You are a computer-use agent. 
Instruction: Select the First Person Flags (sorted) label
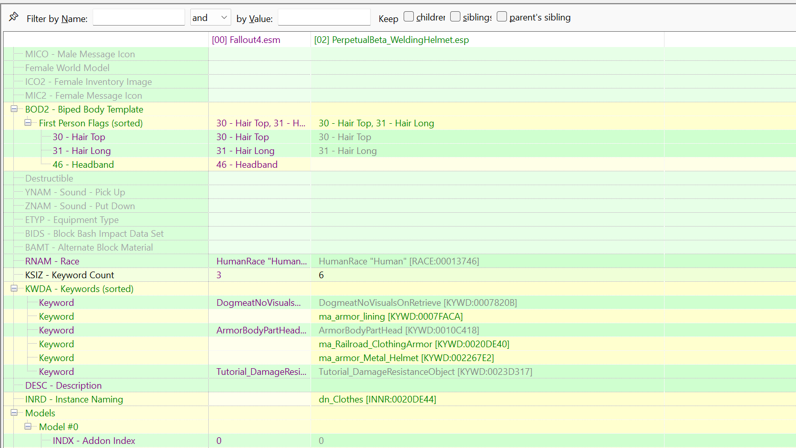tap(91, 123)
